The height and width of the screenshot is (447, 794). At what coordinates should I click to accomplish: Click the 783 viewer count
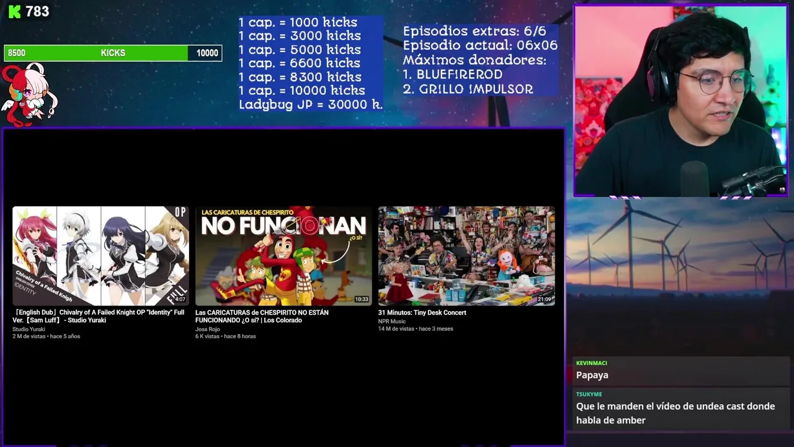tap(37, 12)
